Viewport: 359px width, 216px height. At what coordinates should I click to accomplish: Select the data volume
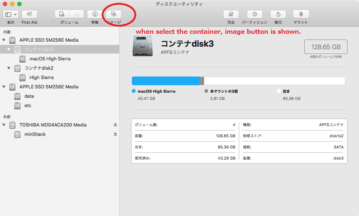[x=60, y=96]
